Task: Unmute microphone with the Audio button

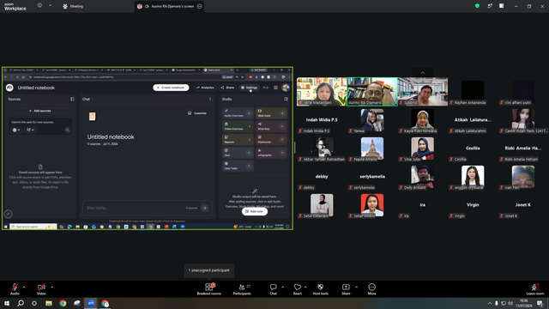Action: pyautogui.click(x=15, y=289)
